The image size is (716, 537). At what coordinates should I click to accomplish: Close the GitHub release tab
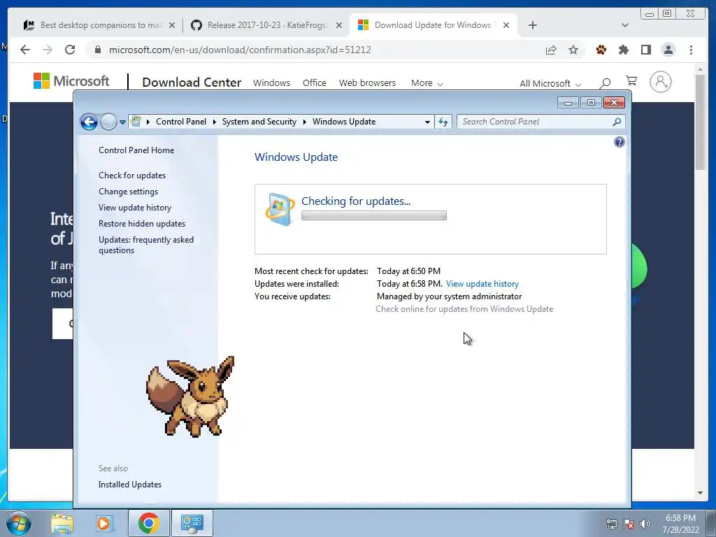point(339,25)
